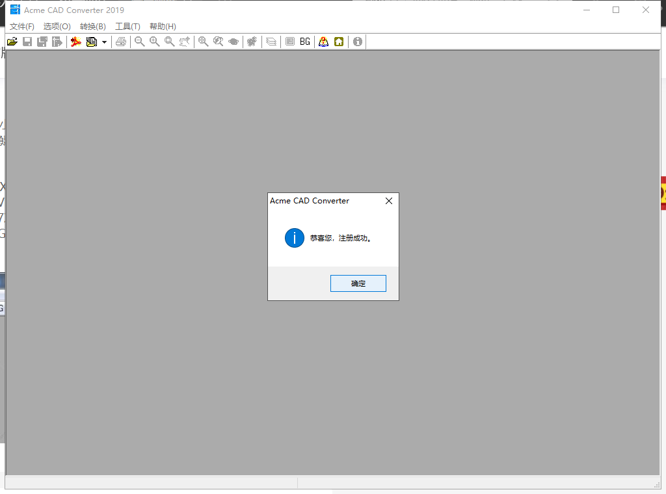Open the 转换(B) menu
The height and width of the screenshot is (494, 666).
pyautogui.click(x=92, y=27)
